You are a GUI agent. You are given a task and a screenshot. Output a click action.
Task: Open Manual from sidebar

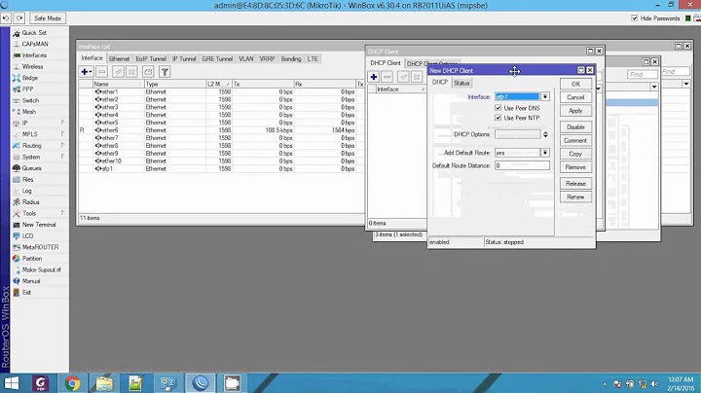[x=31, y=281]
